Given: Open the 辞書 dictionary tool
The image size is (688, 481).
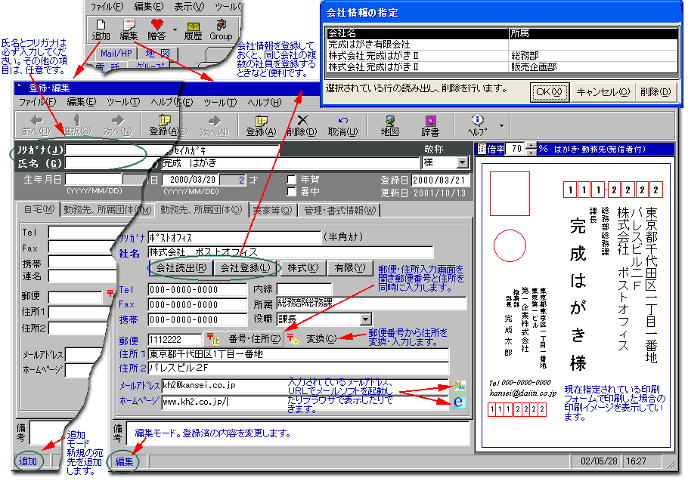Looking at the screenshot, I should tap(431, 125).
